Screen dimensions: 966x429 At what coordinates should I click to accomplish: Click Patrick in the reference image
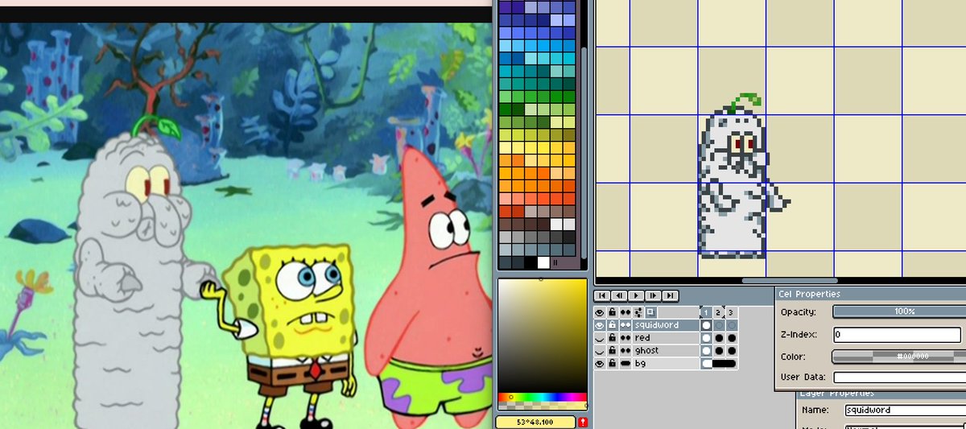[427, 286]
